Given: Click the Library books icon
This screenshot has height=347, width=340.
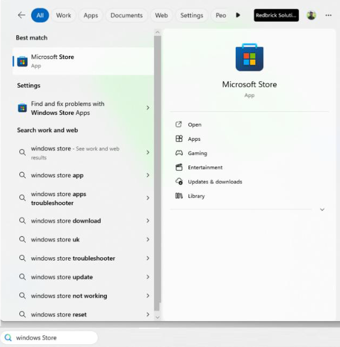Looking at the screenshot, I should [179, 196].
